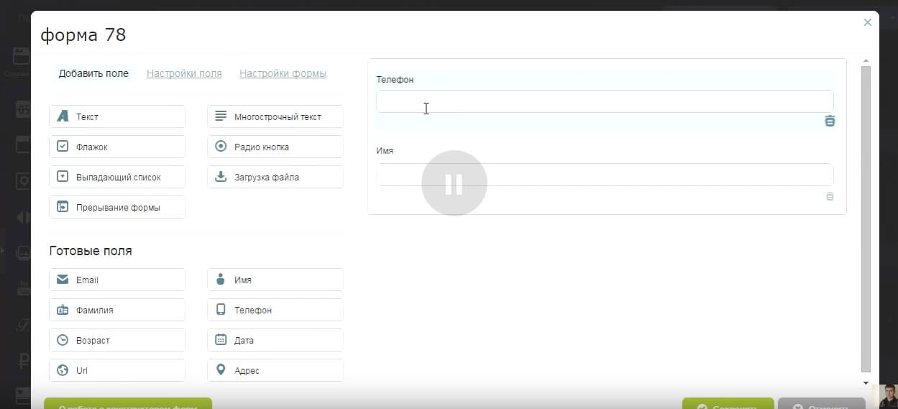Add a Прерывание формы break
898x409 pixels.
click(x=116, y=207)
